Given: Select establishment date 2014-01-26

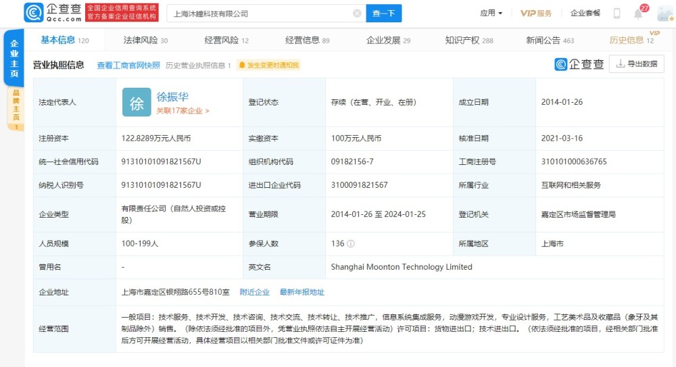Looking at the screenshot, I should pos(562,102).
